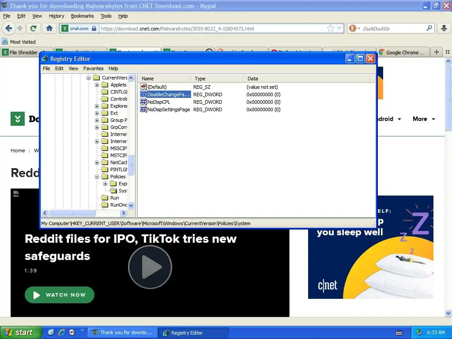Click the list all tabs grid icon
The width and height of the screenshot is (452, 339).
tap(448, 52)
